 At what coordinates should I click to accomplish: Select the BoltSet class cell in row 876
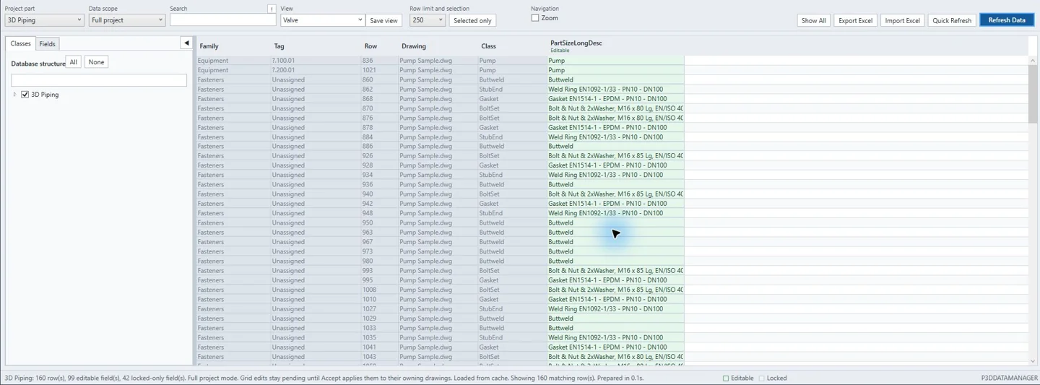511,118
